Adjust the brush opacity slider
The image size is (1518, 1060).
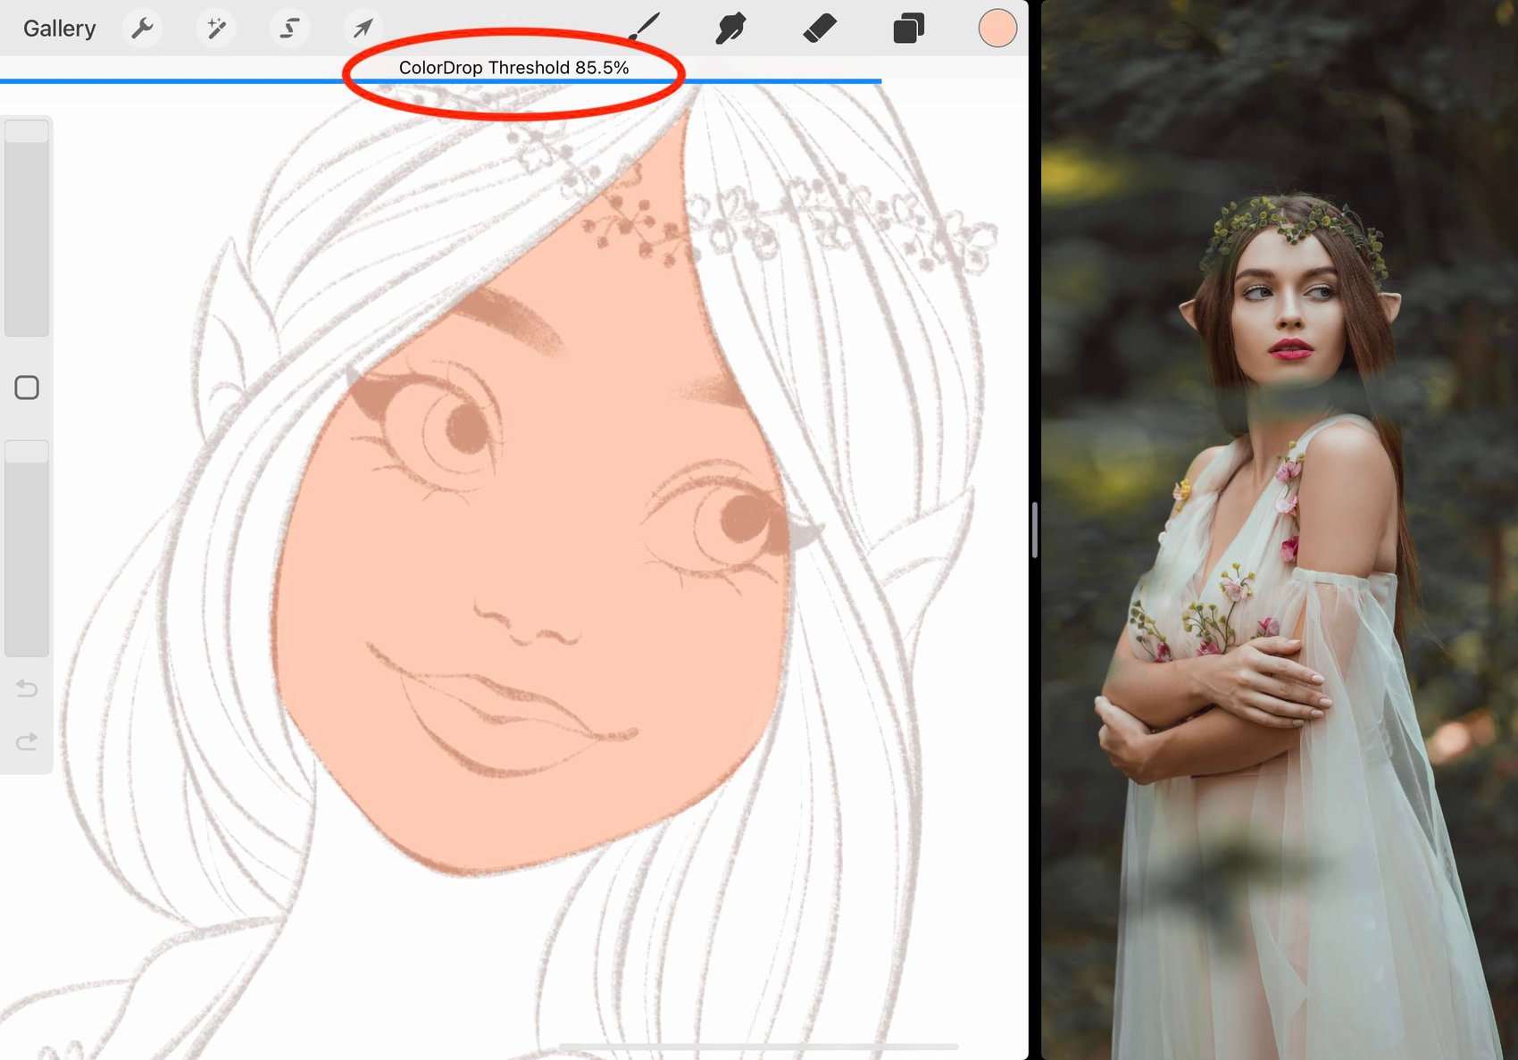27,548
